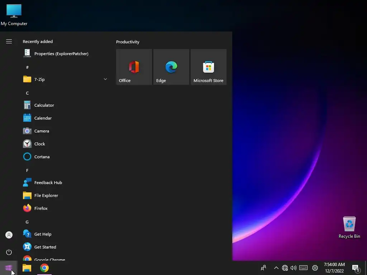Click the Productivity group title
Viewport: 367px width, 275px height.
pyautogui.click(x=128, y=42)
